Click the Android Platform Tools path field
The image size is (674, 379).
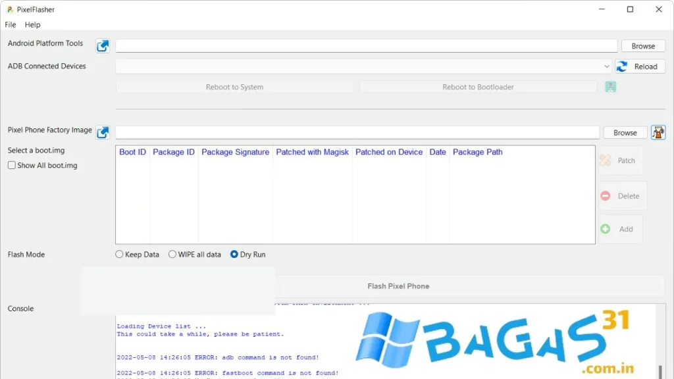tap(366, 45)
